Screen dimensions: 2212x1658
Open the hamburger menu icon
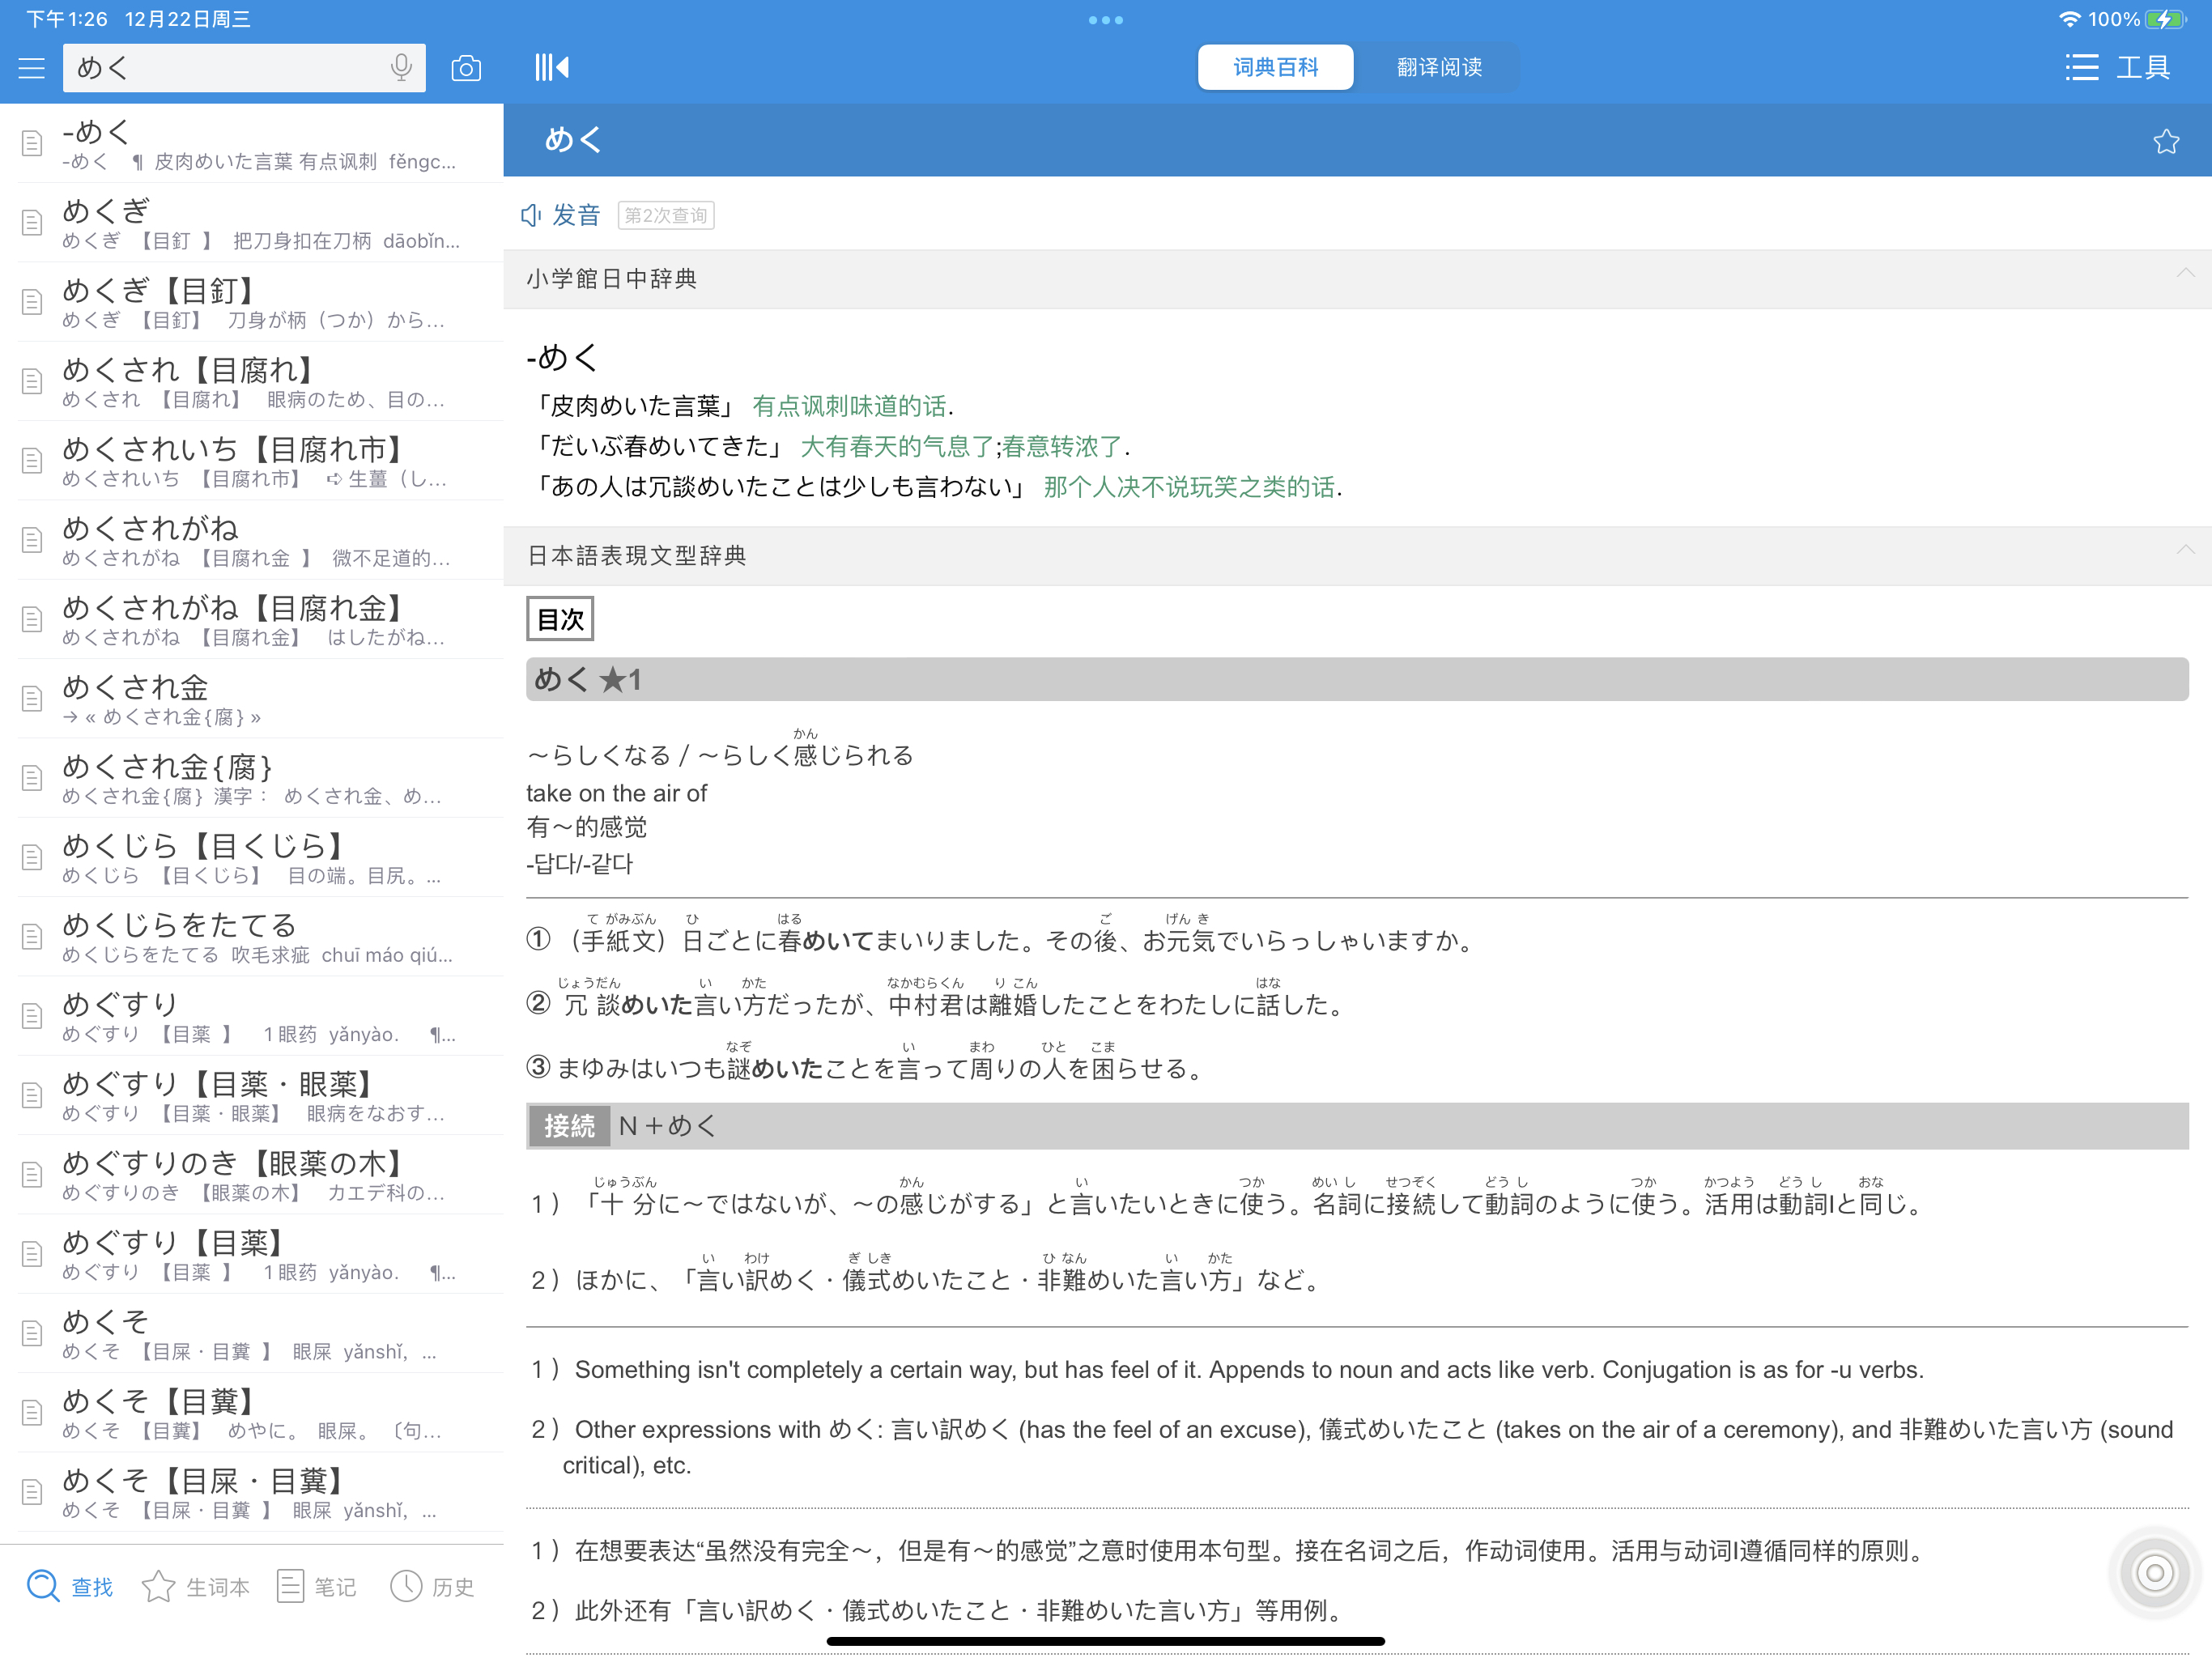(x=32, y=68)
